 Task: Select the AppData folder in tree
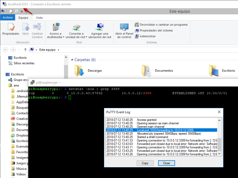click(20, 102)
